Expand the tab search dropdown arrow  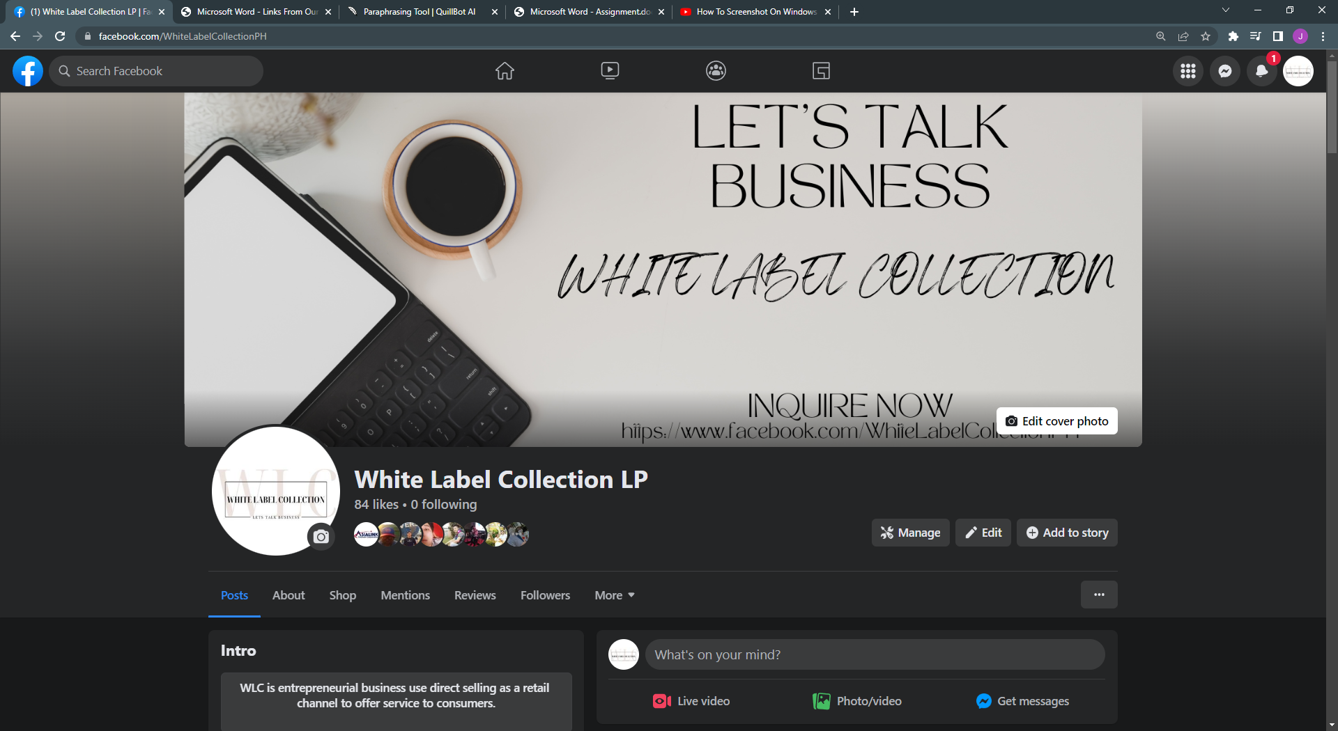pos(1226,10)
